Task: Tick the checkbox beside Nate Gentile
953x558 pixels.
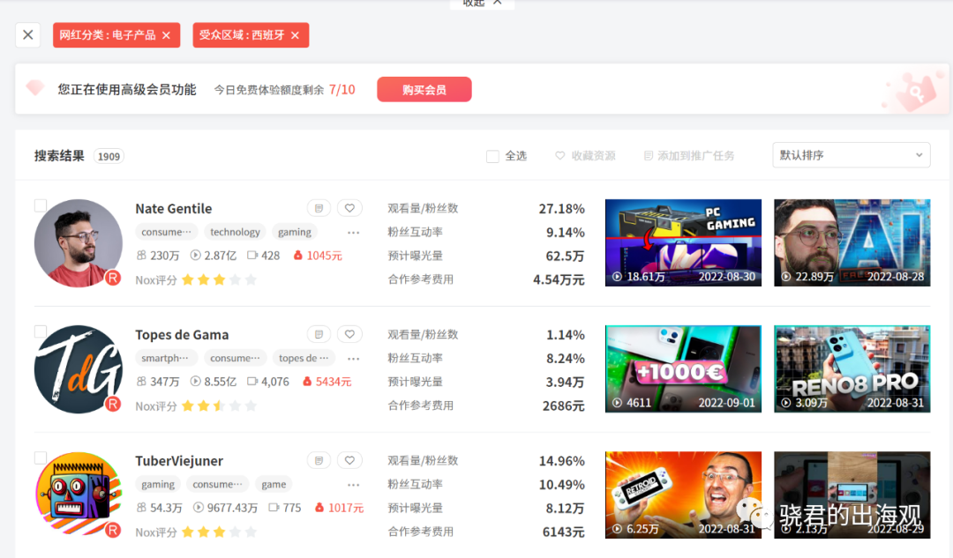Action: 40,205
